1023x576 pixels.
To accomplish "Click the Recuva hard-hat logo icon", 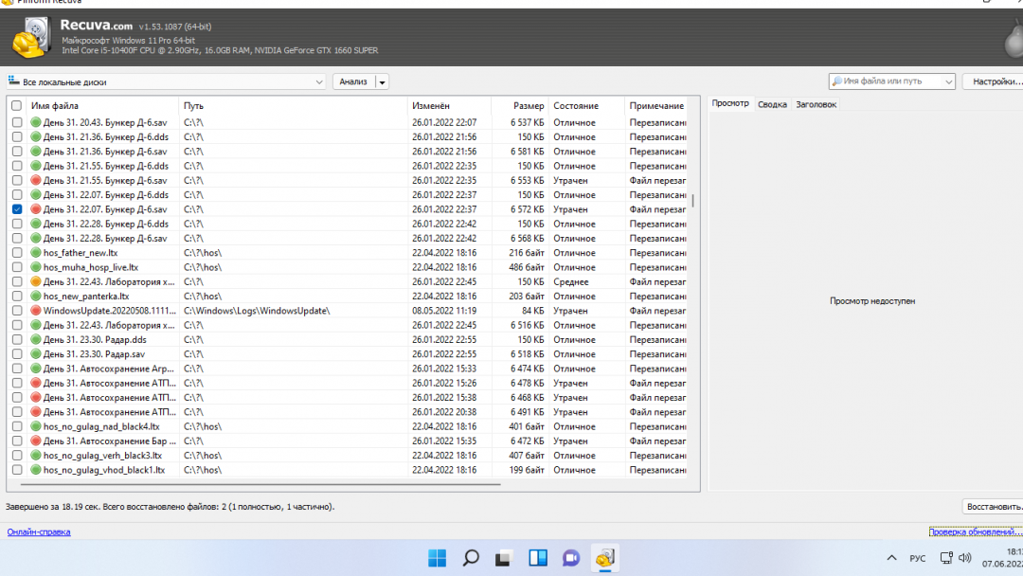I will pos(30,38).
